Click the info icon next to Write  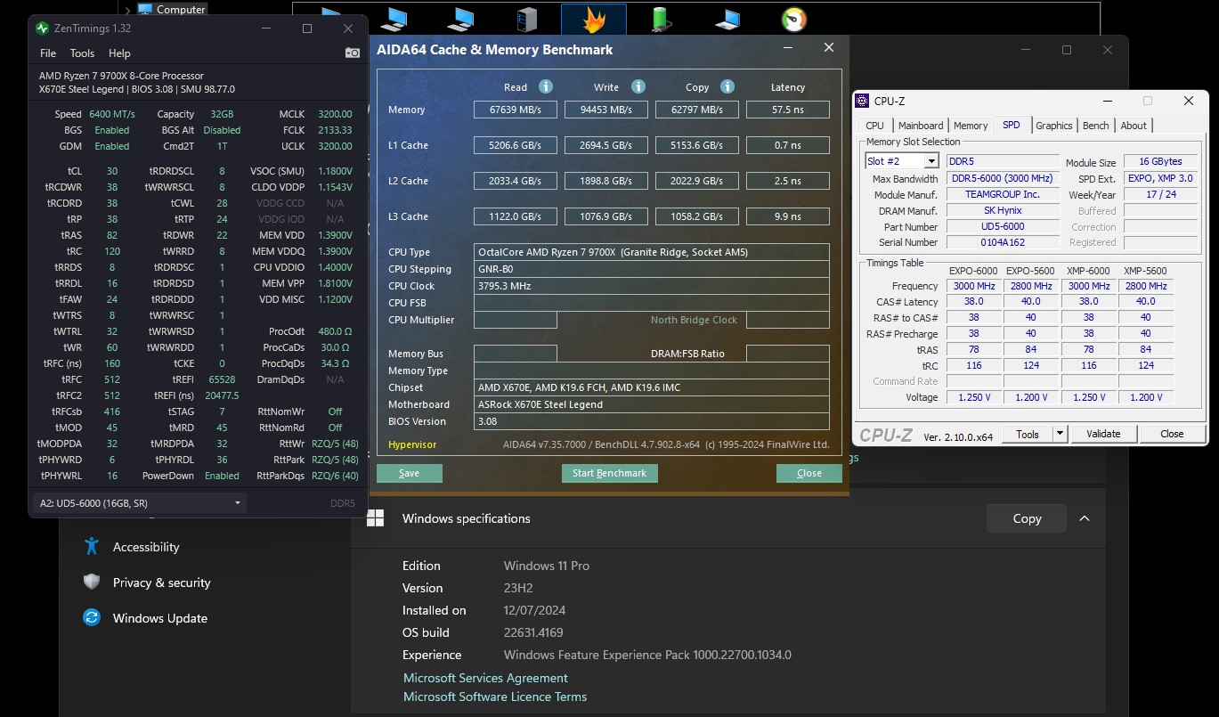[638, 86]
